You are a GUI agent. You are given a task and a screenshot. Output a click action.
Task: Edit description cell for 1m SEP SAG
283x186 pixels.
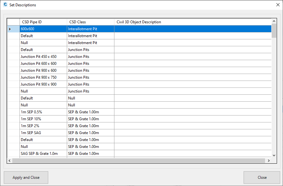193,133
